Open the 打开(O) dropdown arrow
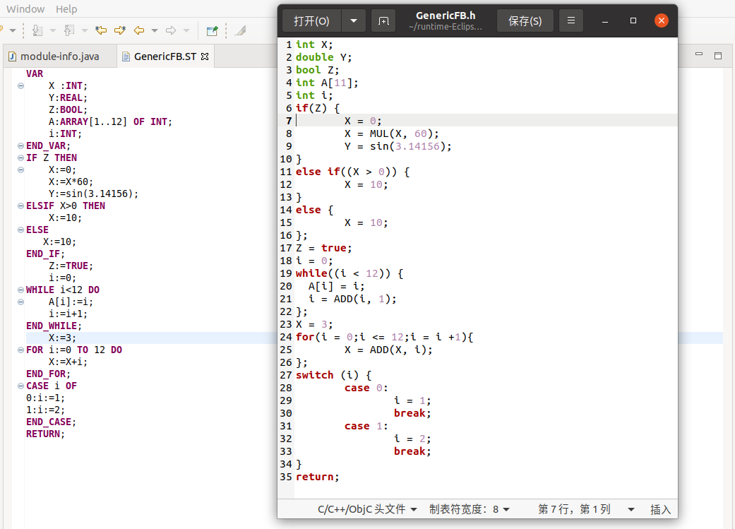The width and height of the screenshot is (735, 529). [x=354, y=20]
